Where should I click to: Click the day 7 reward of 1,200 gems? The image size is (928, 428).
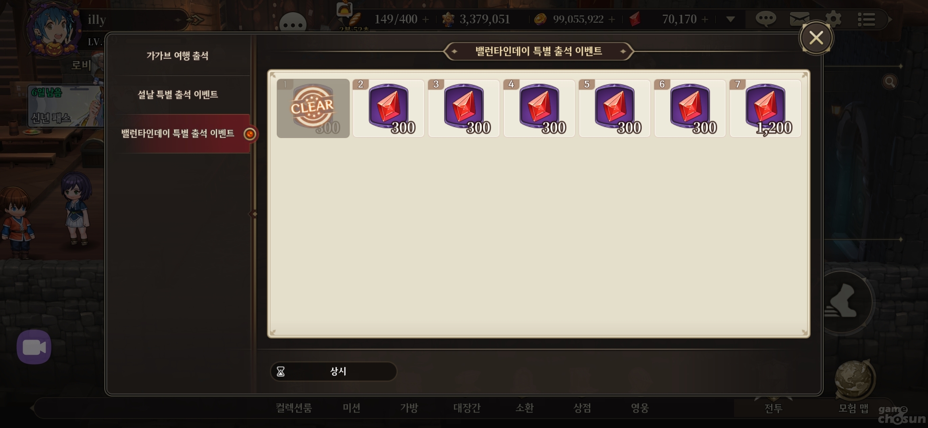[x=765, y=108]
